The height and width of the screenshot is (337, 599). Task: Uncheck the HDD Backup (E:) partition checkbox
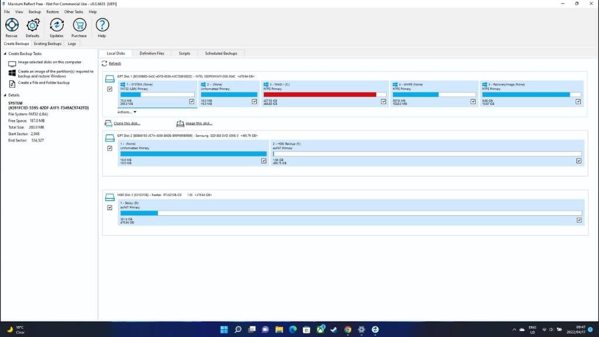click(x=579, y=161)
